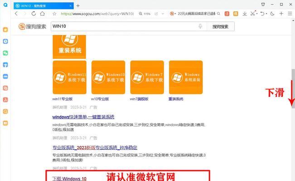
Task: Open the Windows10 系统下载 tile
Action: [x=108, y=77]
